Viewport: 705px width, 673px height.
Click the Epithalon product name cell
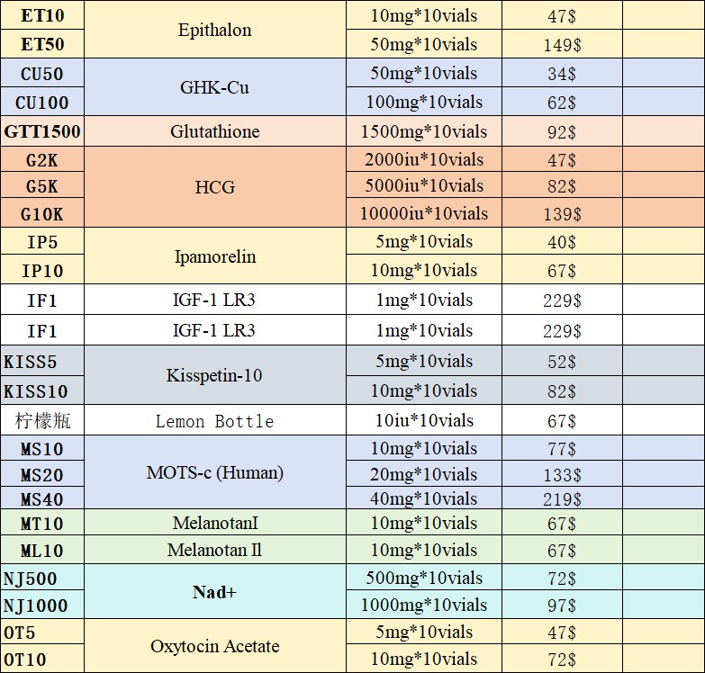(215, 30)
